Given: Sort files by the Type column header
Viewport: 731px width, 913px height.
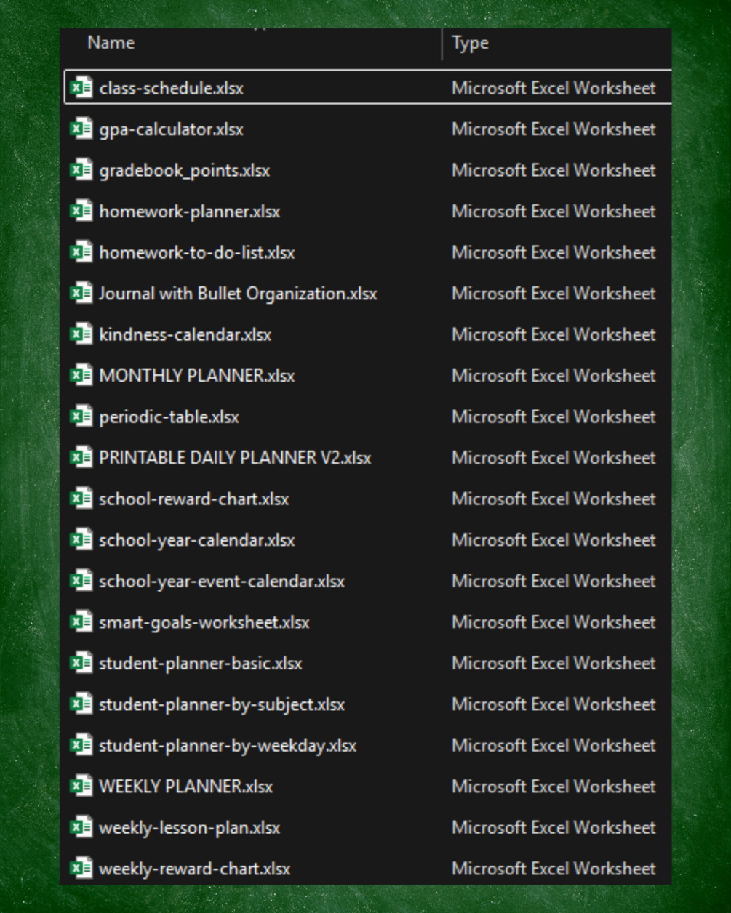Looking at the screenshot, I should pyautogui.click(x=470, y=43).
